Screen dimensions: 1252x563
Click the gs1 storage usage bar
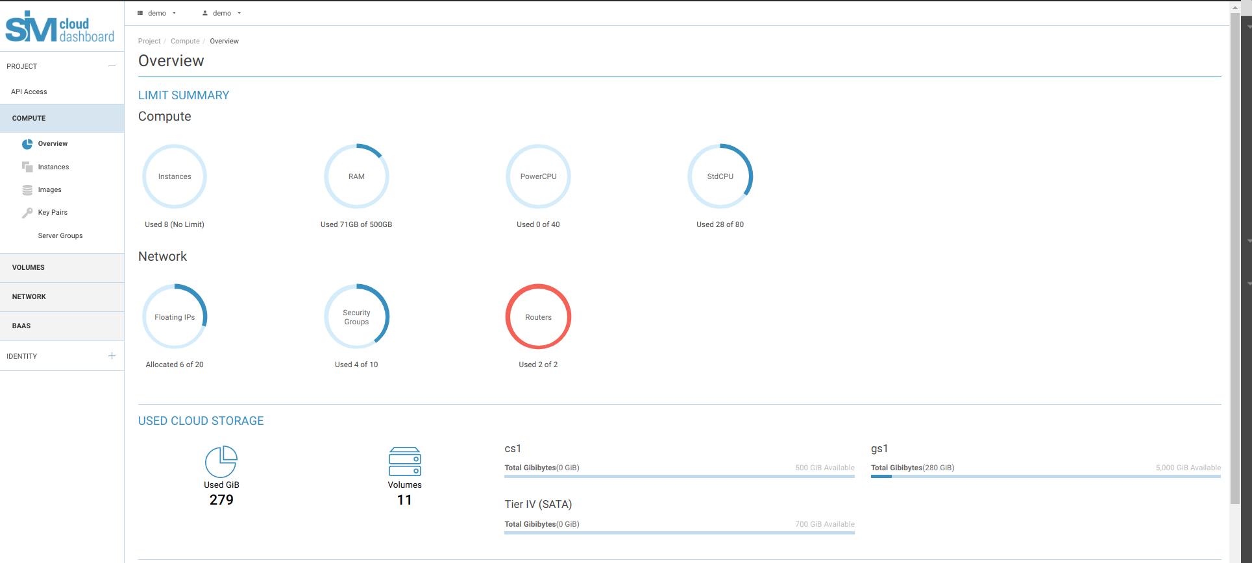[x=1045, y=476]
